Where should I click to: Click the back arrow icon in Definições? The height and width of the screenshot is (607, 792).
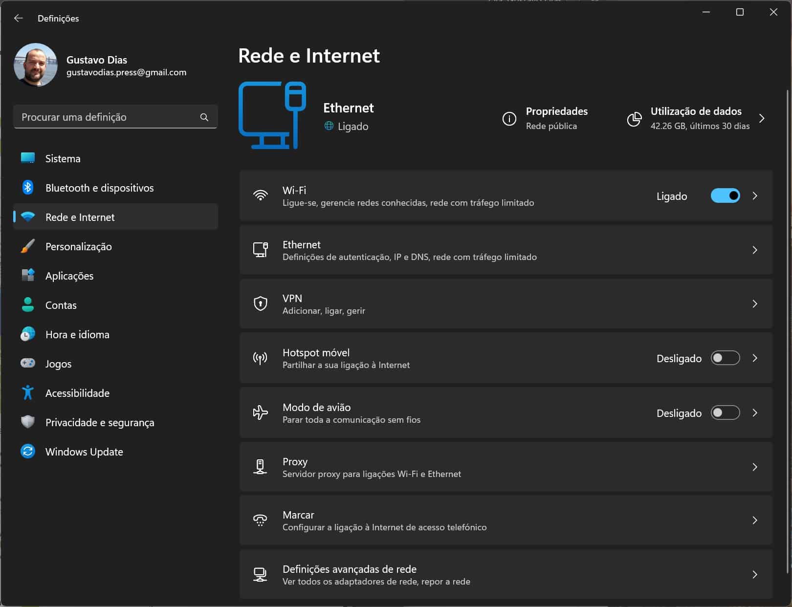[19, 18]
